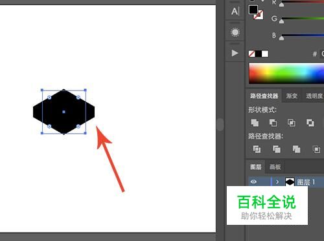Select the black Fill color box
This screenshot has height=241, width=324.
[253, 10]
